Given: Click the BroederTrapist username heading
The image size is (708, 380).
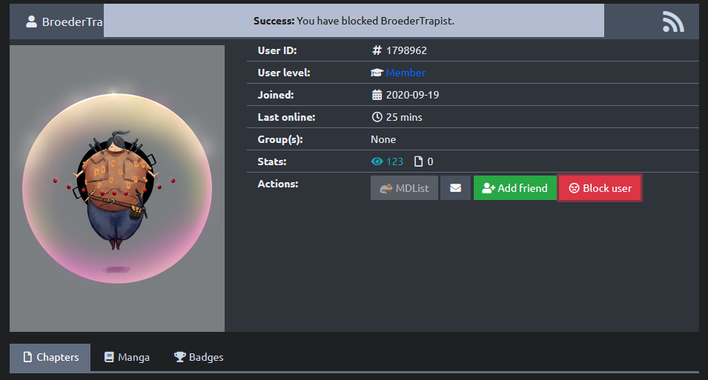Looking at the screenshot, I should point(72,21).
